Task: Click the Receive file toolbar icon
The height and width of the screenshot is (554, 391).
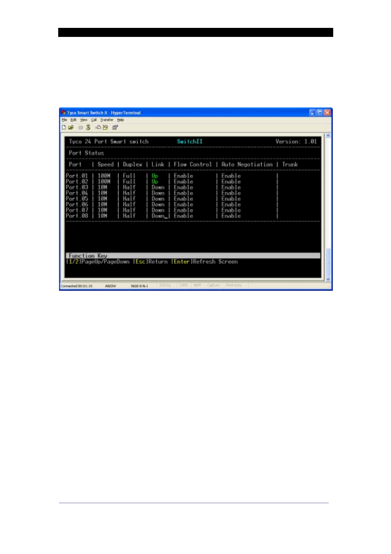Action: click(105, 128)
